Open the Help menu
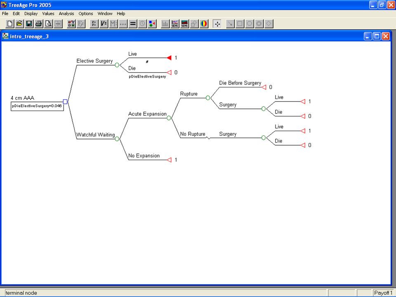Viewport: 396px width, 297px height. (121, 14)
